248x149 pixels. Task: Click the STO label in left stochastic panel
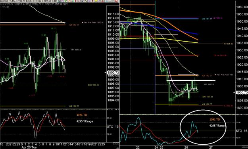click(x=110, y=126)
